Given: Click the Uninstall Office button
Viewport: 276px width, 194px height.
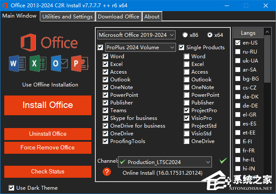Looking at the screenshot, I should (48, 134).
